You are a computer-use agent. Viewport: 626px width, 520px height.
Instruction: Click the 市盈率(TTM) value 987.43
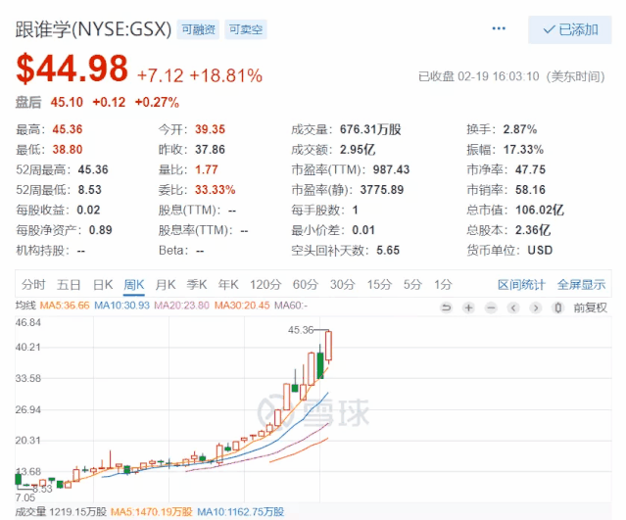pos(391,169)
